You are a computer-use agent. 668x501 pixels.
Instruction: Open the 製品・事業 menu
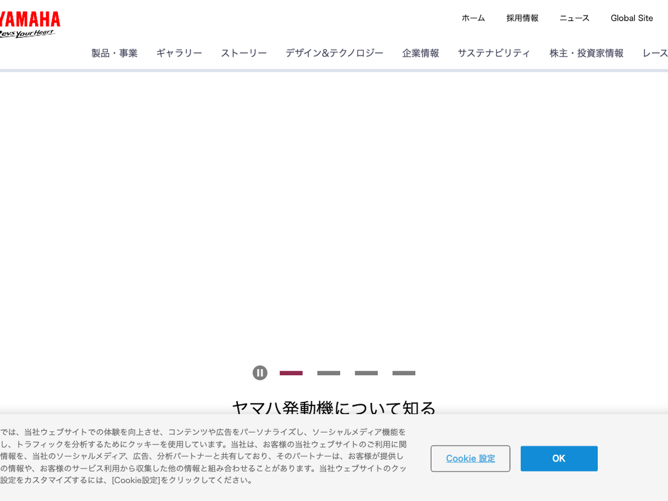(x=114, y=53)
